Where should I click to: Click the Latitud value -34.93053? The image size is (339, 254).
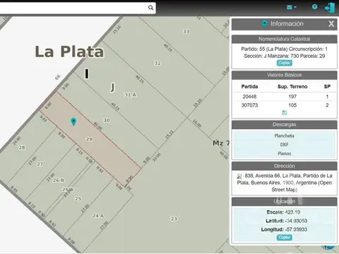[x=296, y=221]
